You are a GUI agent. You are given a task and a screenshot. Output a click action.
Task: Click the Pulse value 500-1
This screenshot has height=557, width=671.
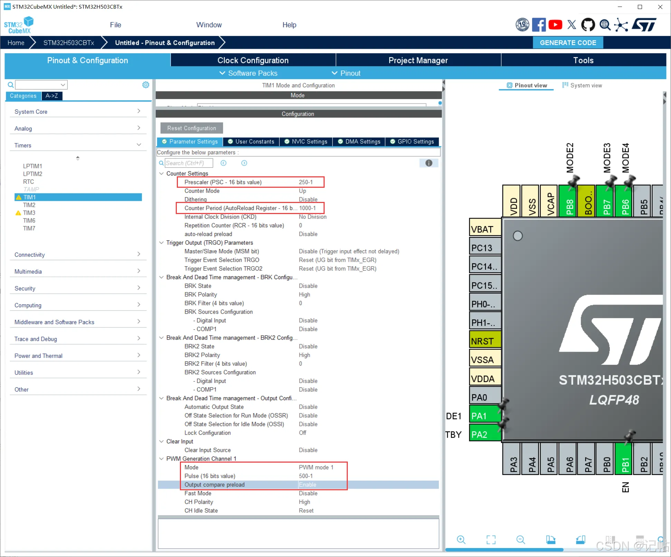pyautogui.click(x=306, y=476)
